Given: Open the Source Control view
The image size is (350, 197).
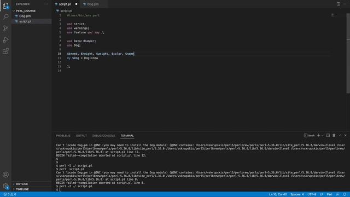Looking at the screenshot, I should pyautogui.click(x=5, y=28).
